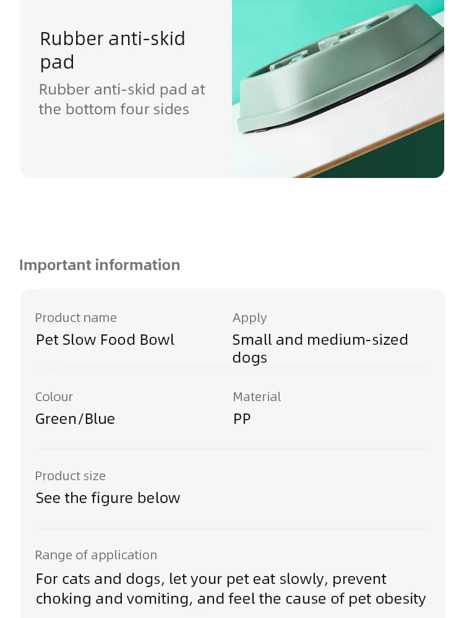Screen dimensions: 464x618
Task: Click "See the figure below" text
Action: coord(108,498)
